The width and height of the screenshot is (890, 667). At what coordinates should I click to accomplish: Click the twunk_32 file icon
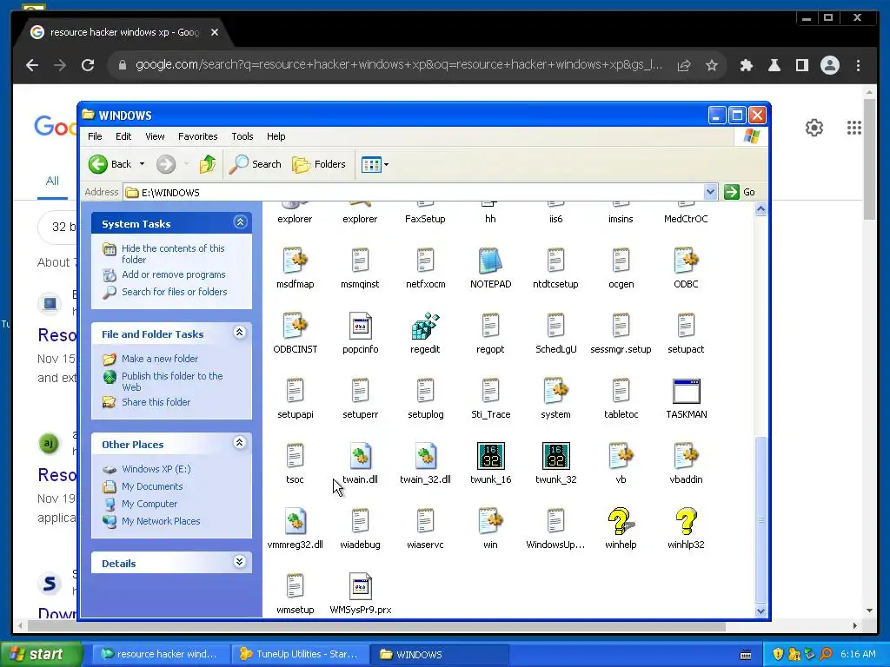coord(555,456)
